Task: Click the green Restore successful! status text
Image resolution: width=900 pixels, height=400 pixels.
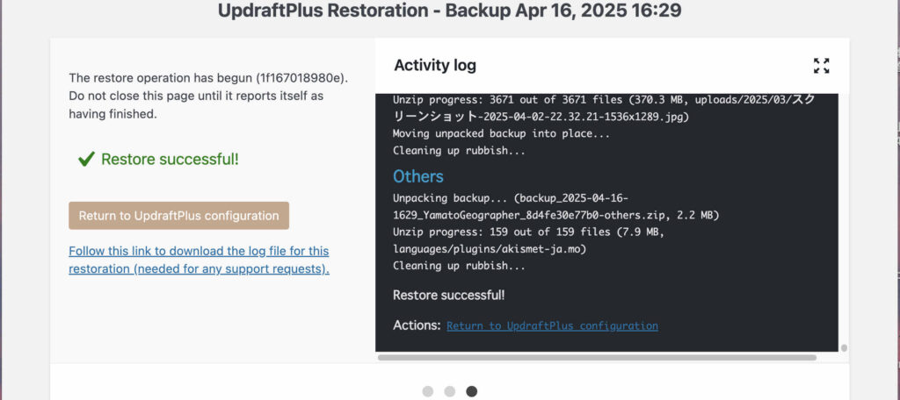Action: coord(170,160)
